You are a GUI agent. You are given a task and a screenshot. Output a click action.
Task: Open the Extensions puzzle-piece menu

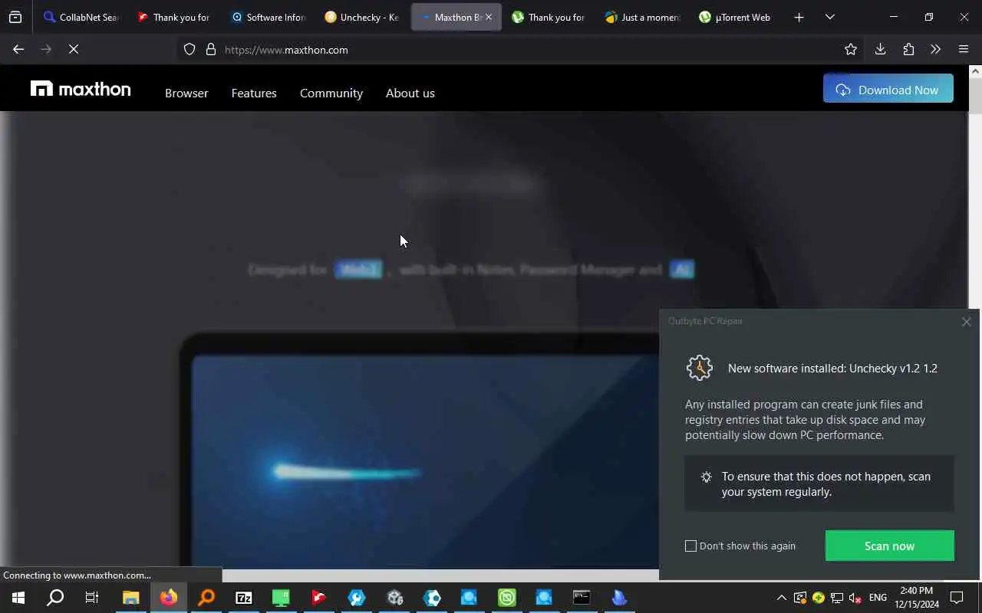(x=908, y=49)
